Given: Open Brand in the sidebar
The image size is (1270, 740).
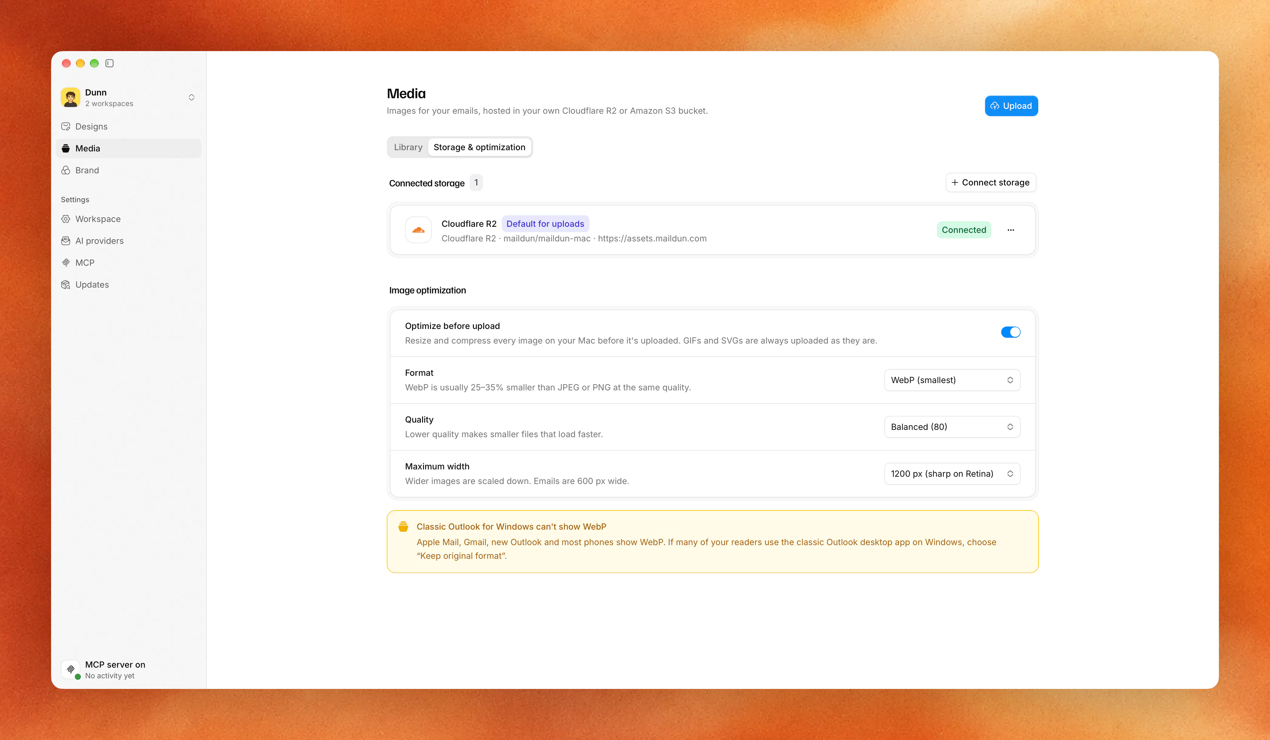Looking at the screenshot, I should (129, 170).
